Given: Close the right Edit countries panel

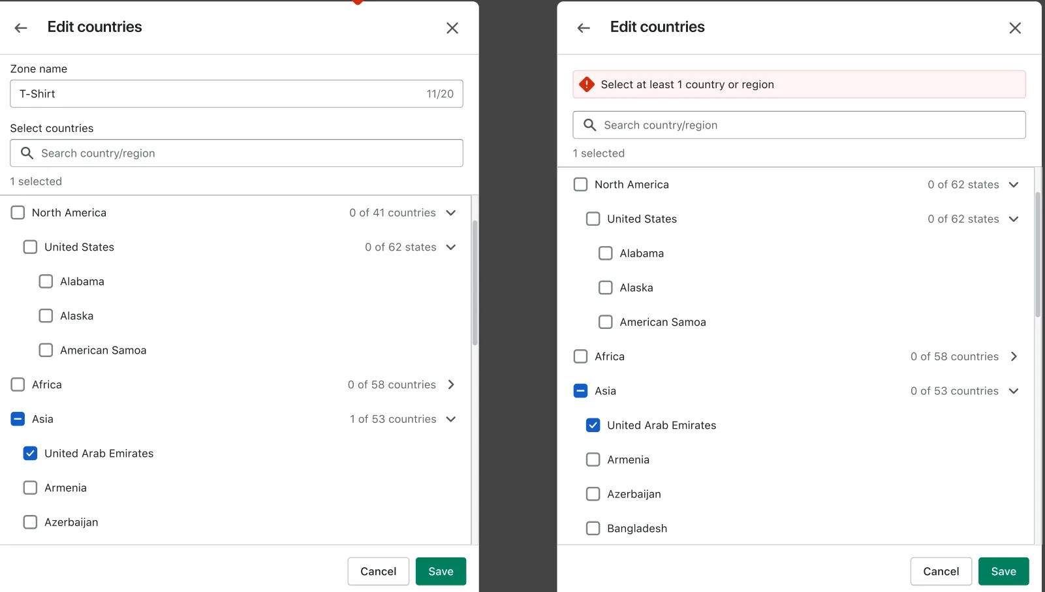Looking at the screenshot, I should point(1015,28).
